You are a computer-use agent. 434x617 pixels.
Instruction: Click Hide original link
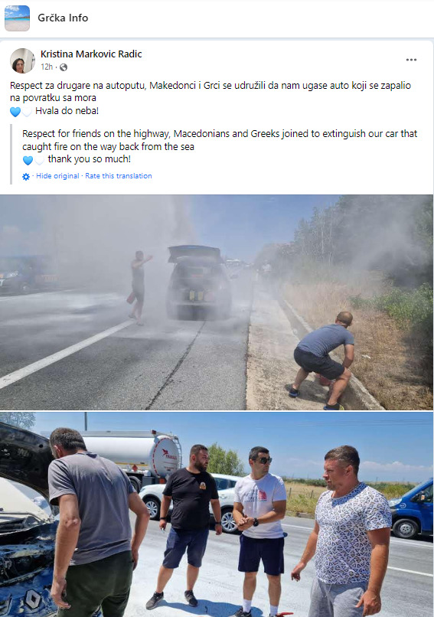coord(57,176)
